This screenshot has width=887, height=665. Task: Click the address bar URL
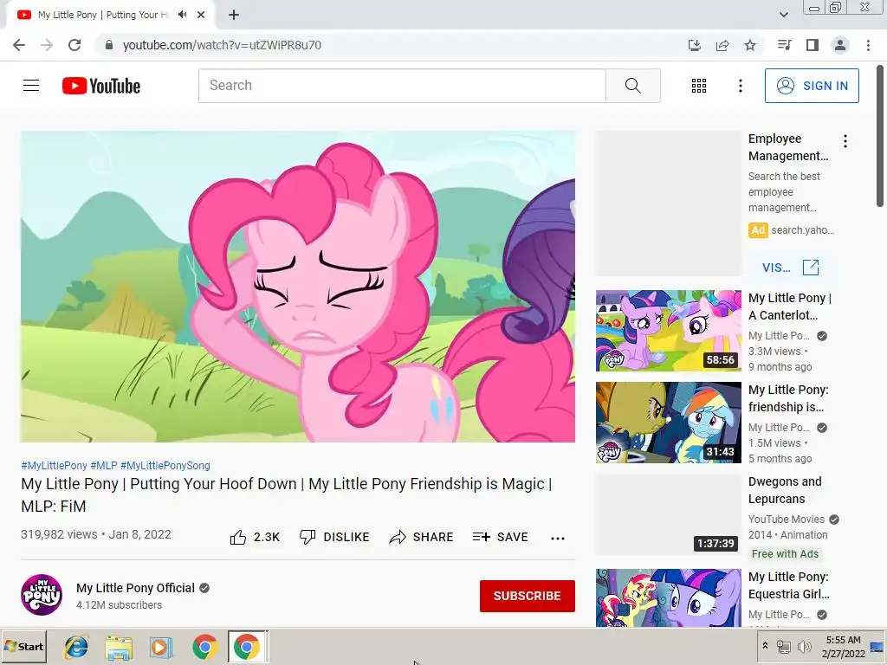pyautogui.click(x=222, y=45)
